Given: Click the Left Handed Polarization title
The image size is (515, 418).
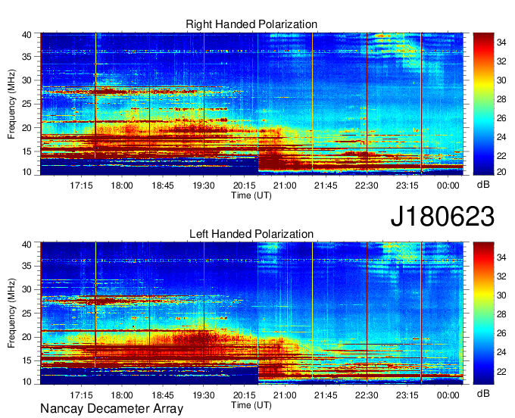Looking at the screenshot, I should pyautogui.click(x=251, y=234).
